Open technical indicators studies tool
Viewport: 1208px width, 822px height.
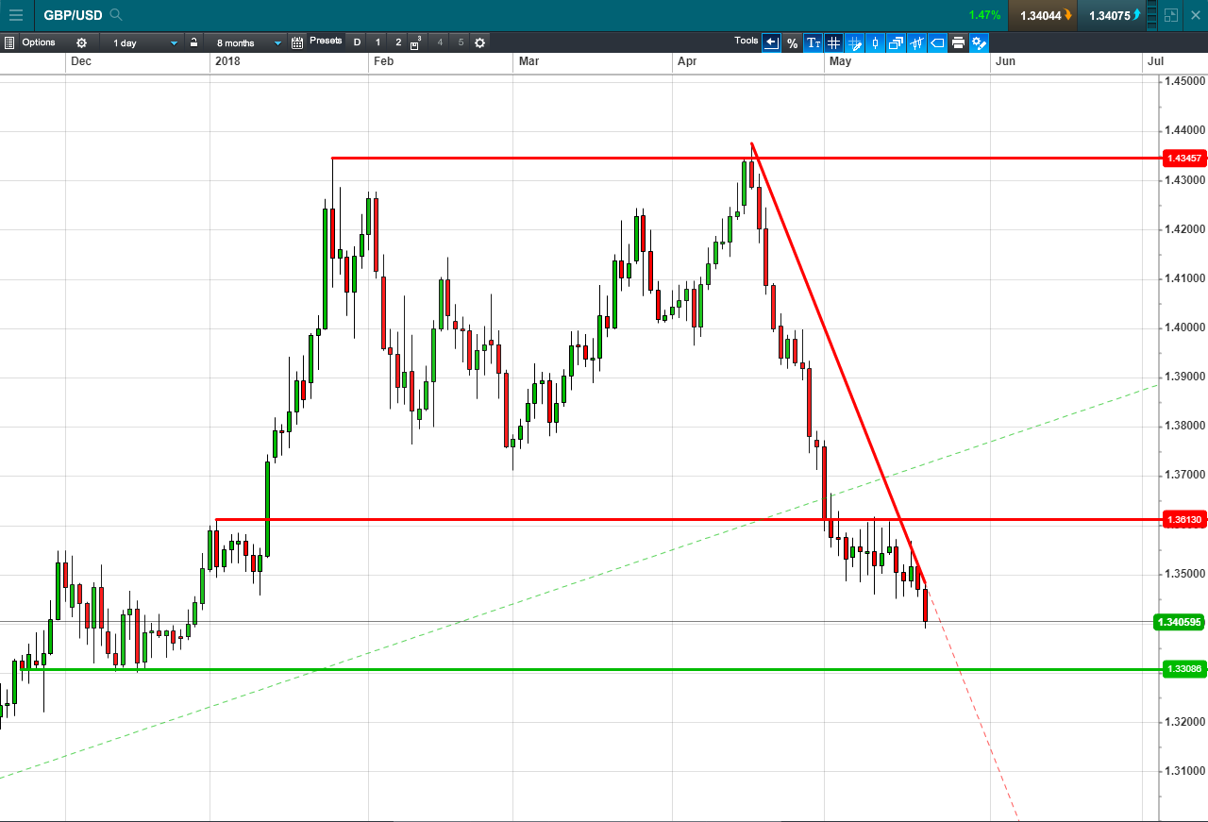[x=916, y=42]
